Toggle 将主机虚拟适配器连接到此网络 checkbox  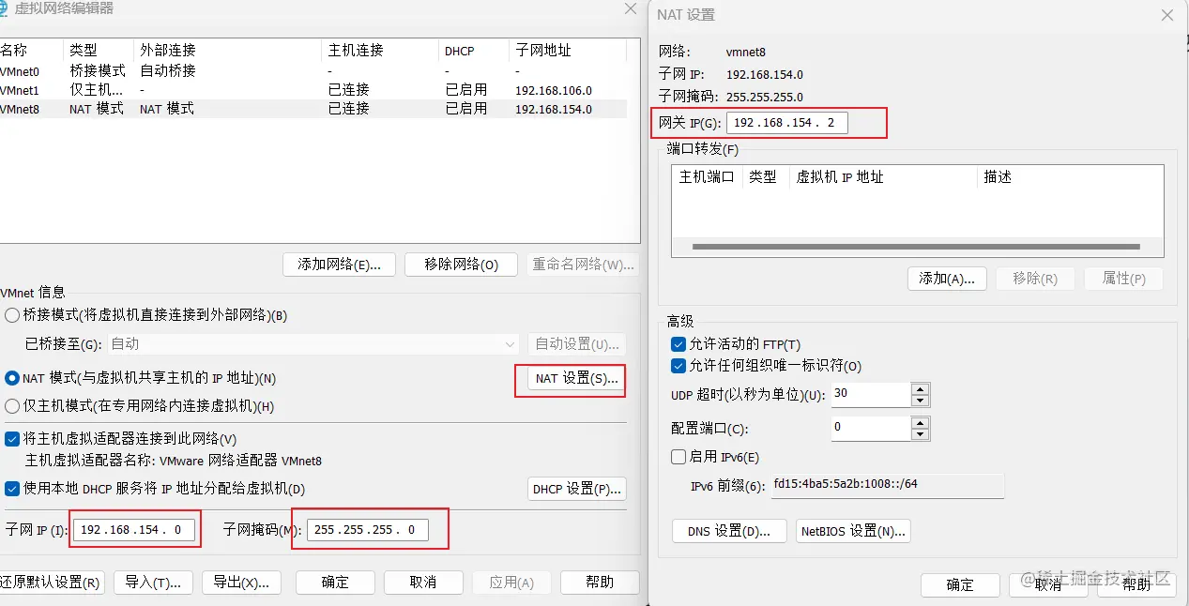coord(12,439)
